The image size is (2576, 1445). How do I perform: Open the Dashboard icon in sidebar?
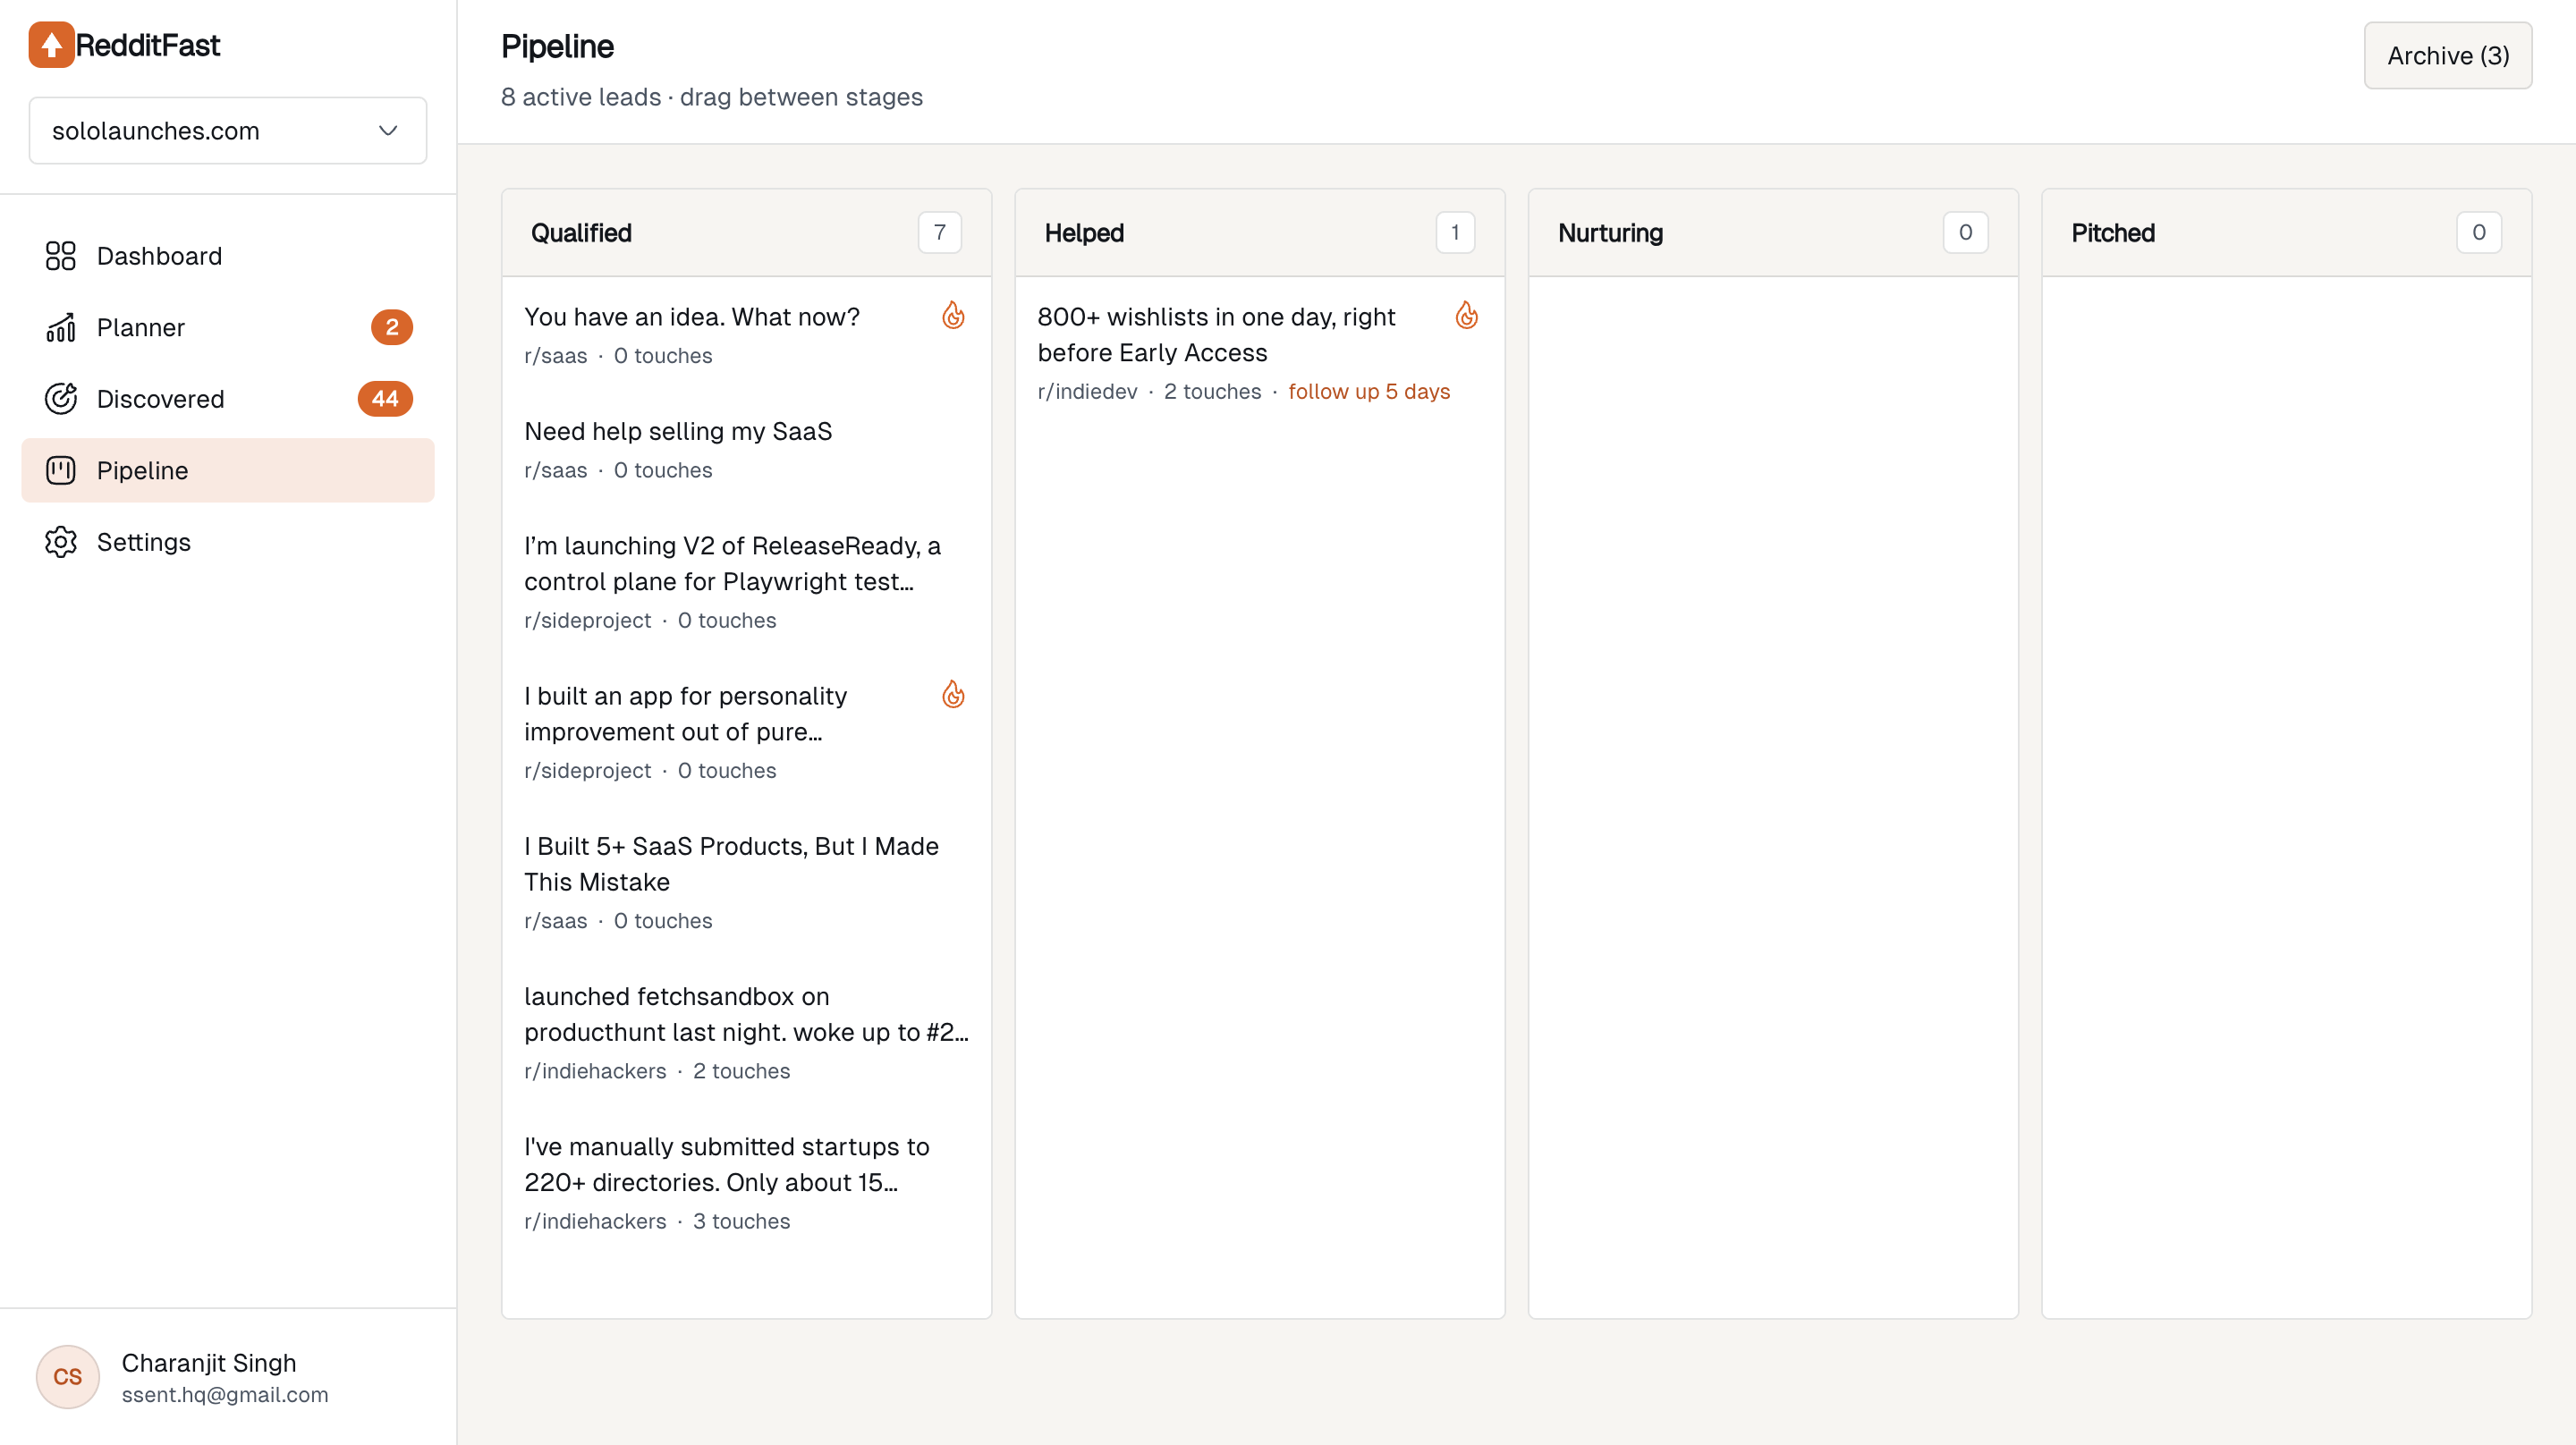tap(61, 256)
